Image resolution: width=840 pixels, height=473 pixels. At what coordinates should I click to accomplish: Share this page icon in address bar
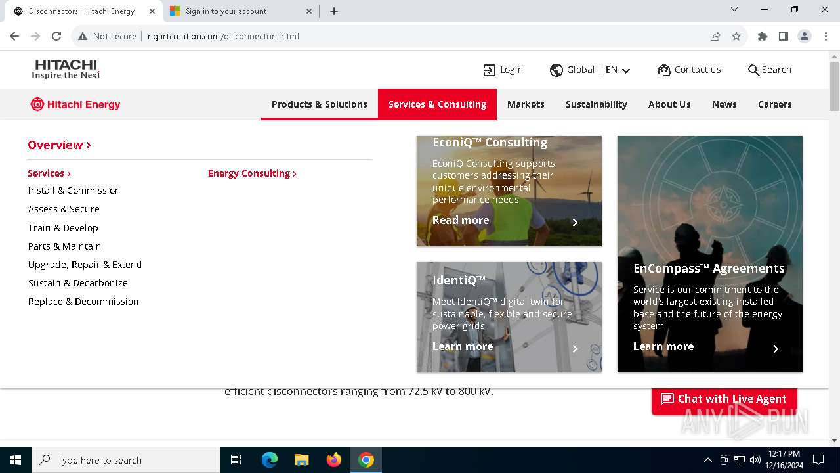click(x=715, y=36)
